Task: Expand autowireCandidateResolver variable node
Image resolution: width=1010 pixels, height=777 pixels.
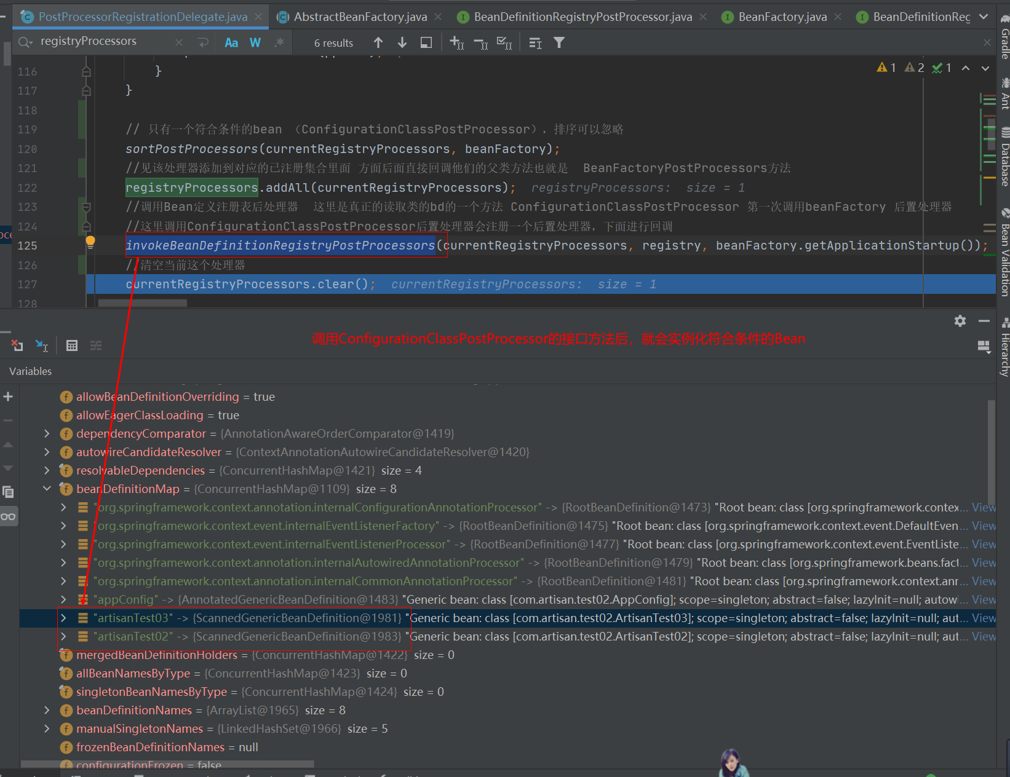Action: [x=47, y=452]
